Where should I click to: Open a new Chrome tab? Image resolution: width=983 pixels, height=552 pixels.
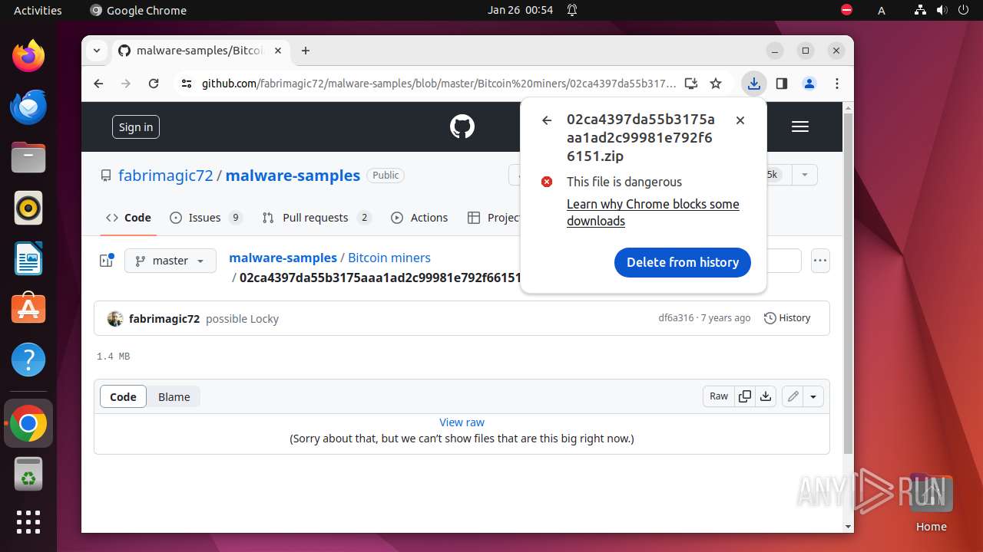point(306,51)
